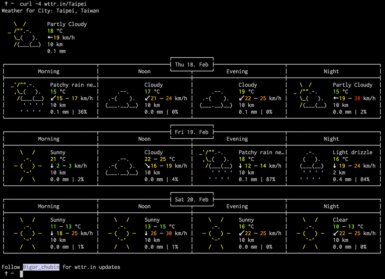
Task: Click Thursday 'Evening' column header
Action: (x=237, y=71)
